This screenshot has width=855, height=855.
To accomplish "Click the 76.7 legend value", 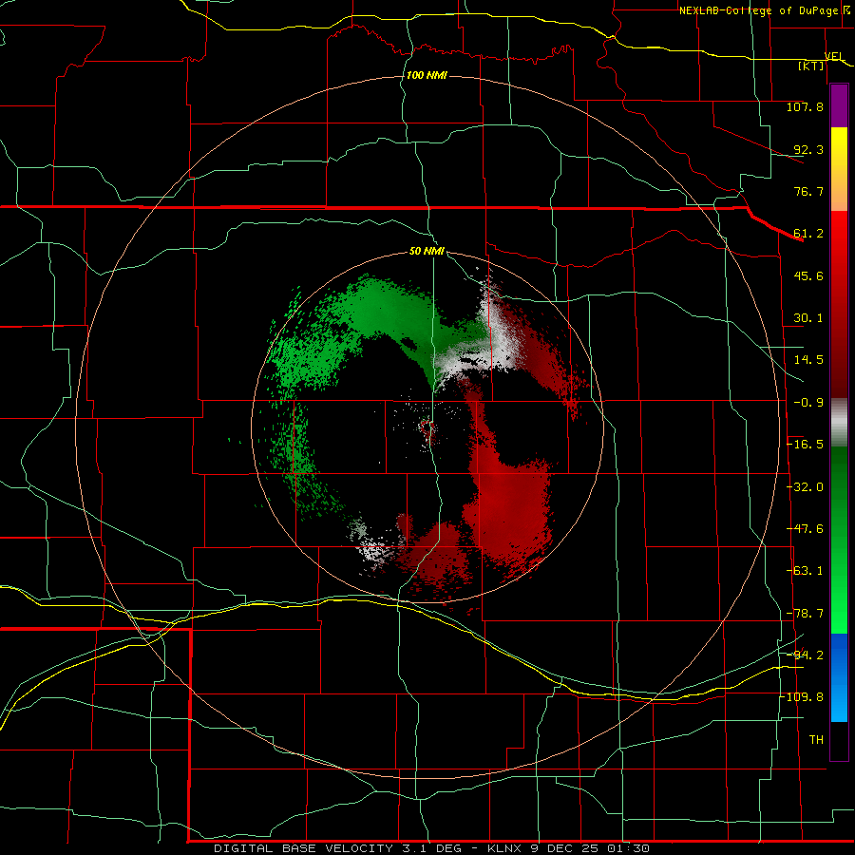I will tap(808, 191).
